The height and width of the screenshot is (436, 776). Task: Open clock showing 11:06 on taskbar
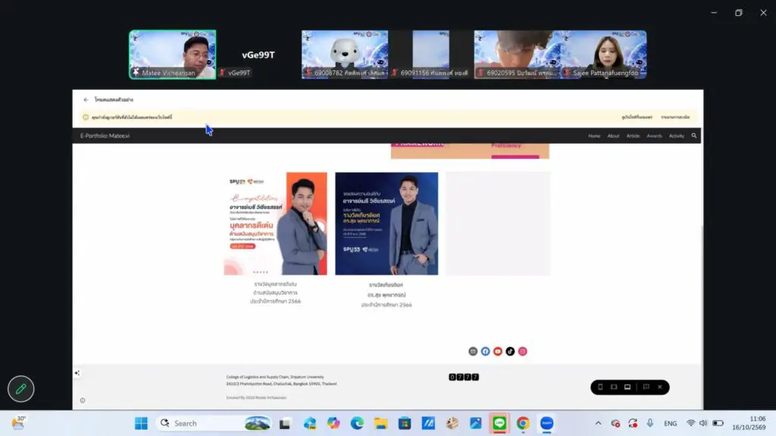tap(750, 423)
